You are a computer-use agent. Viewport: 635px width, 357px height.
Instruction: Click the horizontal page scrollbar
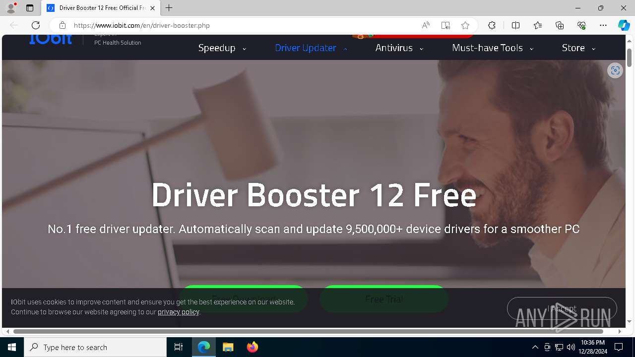pyautogui.click(x=308, y=331)
